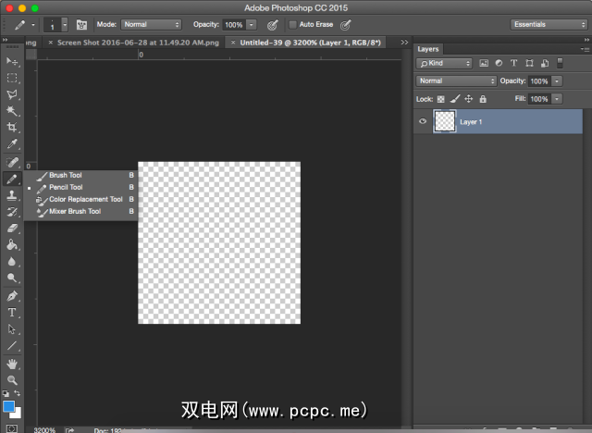This screenshot has width=592, height=433.
Task: Toggle the brush panel icon in options bar
Action: point(81,24)
